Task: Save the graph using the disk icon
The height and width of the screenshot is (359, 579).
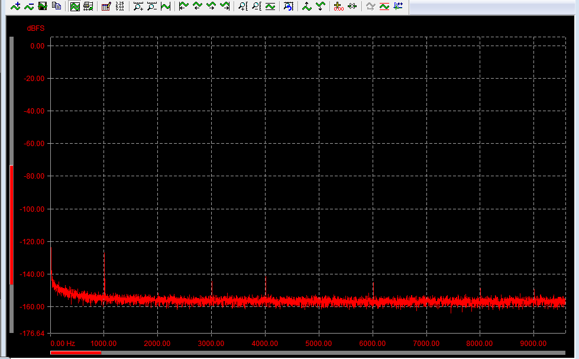Action: click(x=43, y=6)
